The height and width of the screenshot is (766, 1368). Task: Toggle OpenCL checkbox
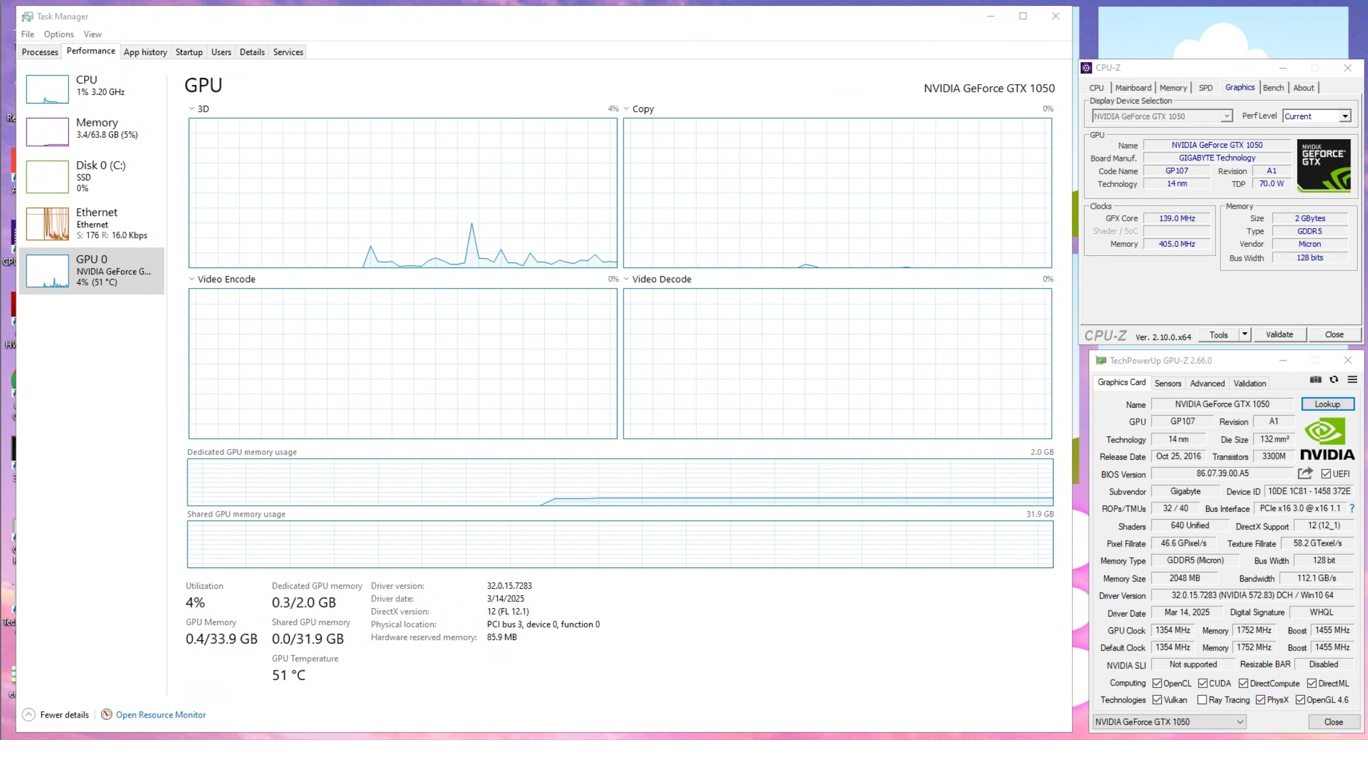pyautogui.click(x=1157, y=683)
